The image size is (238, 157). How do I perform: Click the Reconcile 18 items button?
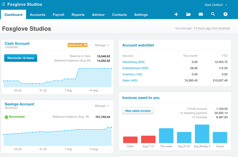click(21, 58)
